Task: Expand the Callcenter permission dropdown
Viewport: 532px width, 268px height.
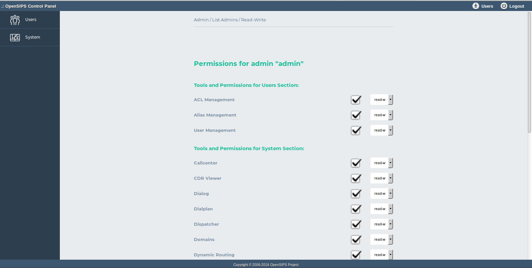Action: point(382,163)
